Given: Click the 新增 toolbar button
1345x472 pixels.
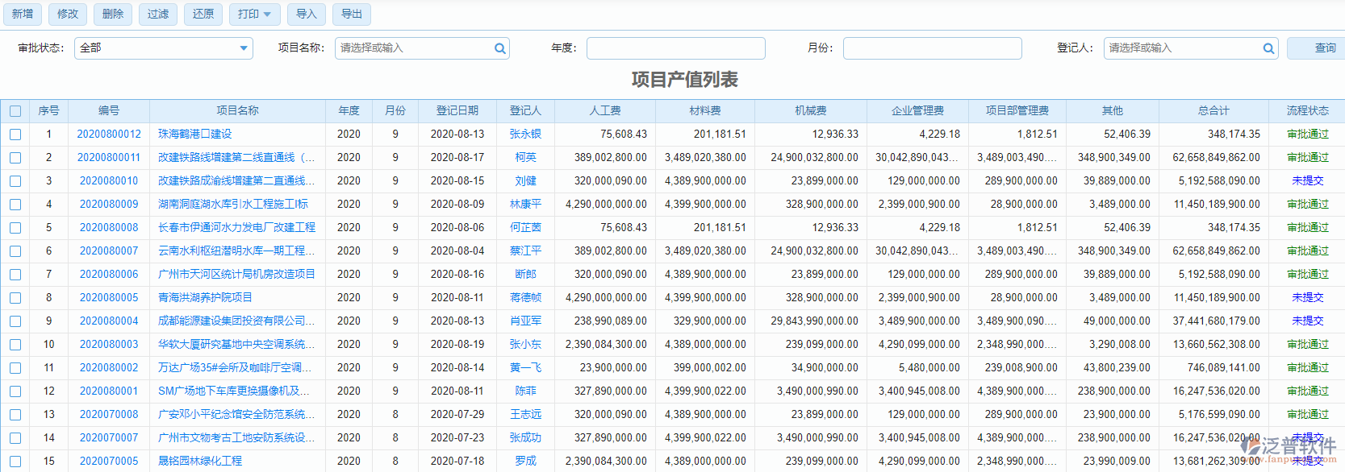Looking at the screenshot, I should tap(23, 14).
